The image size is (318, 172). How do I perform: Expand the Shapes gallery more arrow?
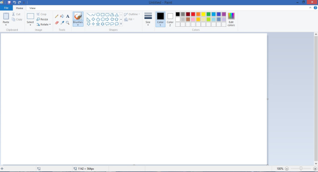(121, 24)
